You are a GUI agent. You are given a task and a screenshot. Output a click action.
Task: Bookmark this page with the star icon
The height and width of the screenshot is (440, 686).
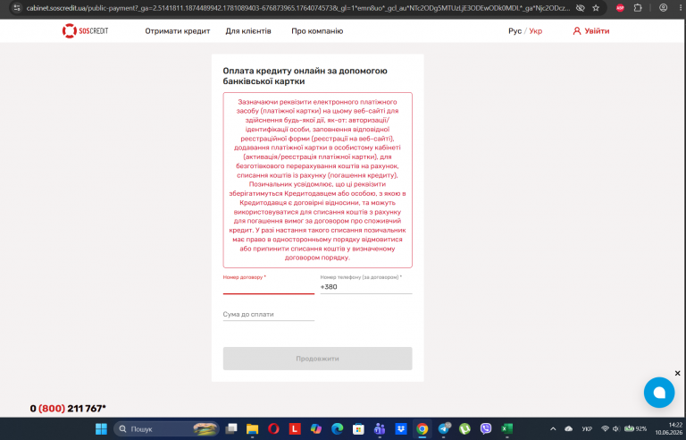pyautogui.click(x=596, y=8)
